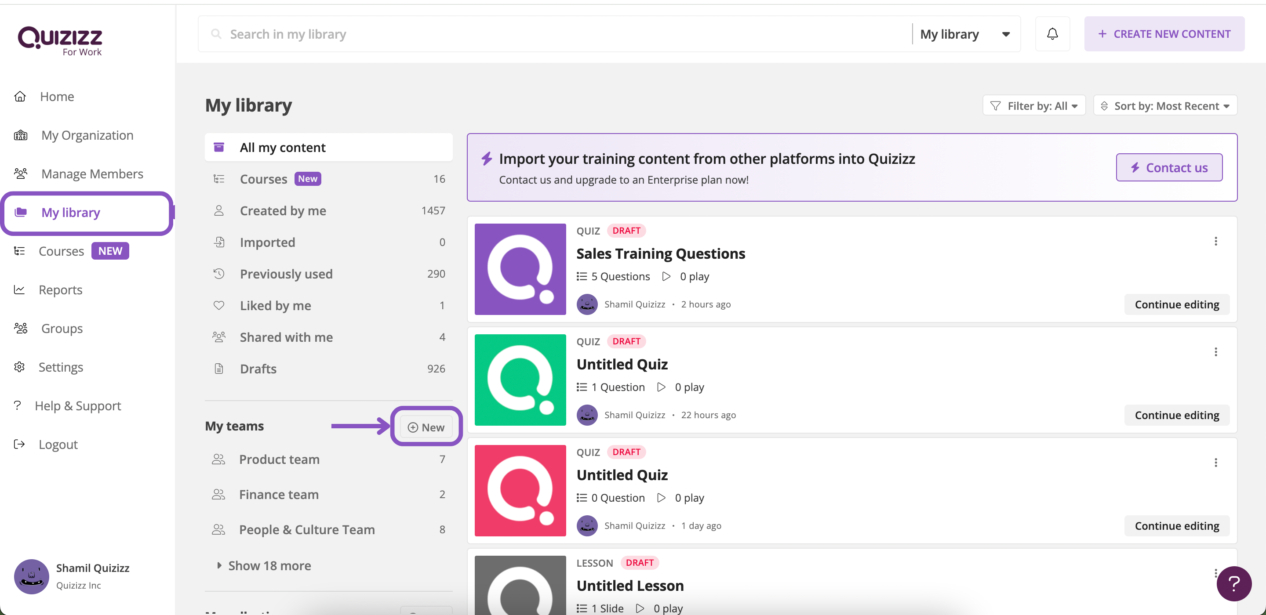Expand My library search scope dropdown
1266x615 pixels.
(x=965, y=34)
